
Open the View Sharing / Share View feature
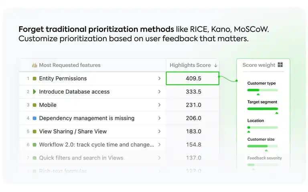pyautogui.click(x=73, y=132)
